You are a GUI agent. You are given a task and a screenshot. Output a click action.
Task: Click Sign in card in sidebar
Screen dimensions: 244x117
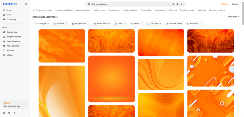point(15,104)
